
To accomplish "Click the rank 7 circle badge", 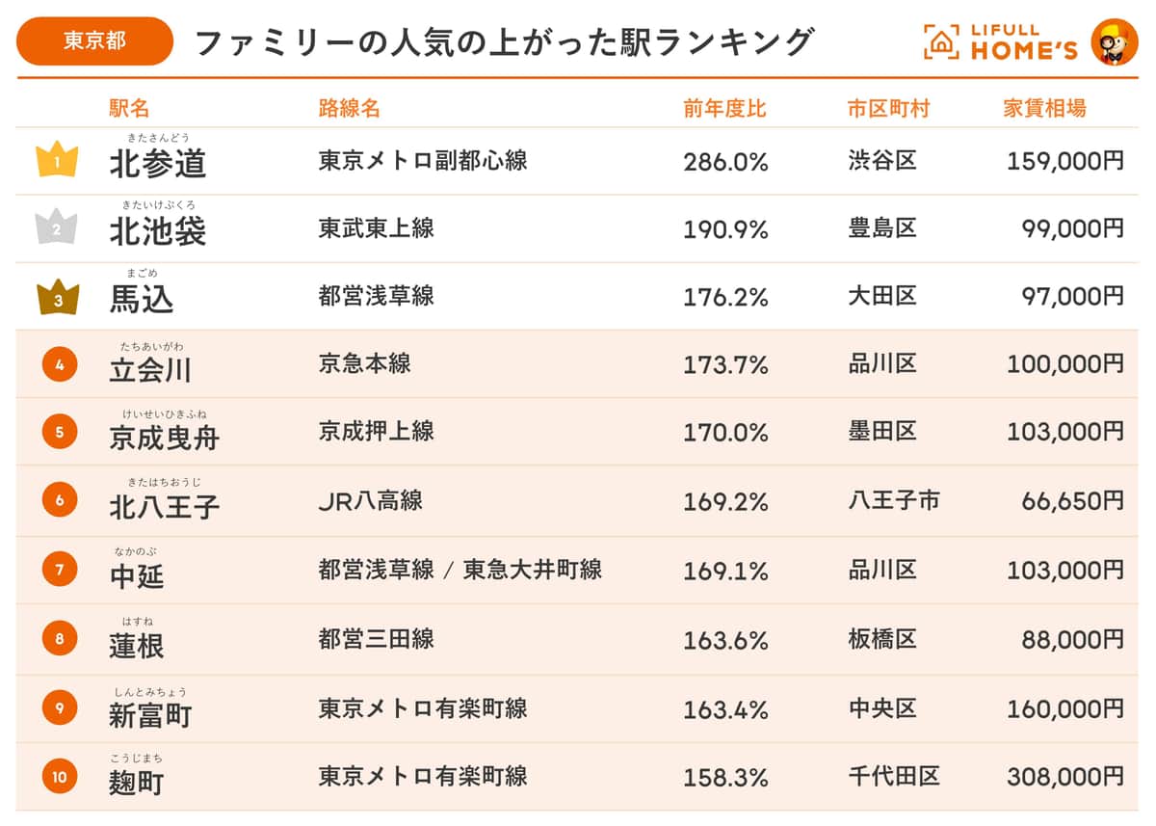I will (60, 570).
